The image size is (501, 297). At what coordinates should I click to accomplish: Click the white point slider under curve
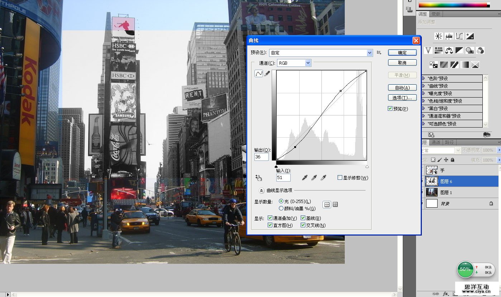point(367,167)
